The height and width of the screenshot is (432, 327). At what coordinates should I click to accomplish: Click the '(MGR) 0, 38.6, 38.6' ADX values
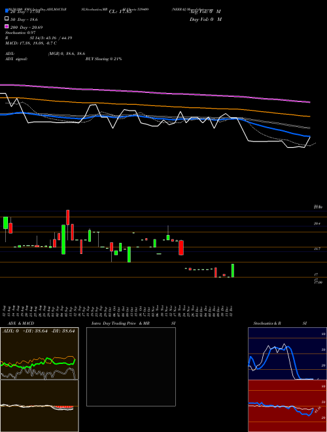[x=67, y=54]
